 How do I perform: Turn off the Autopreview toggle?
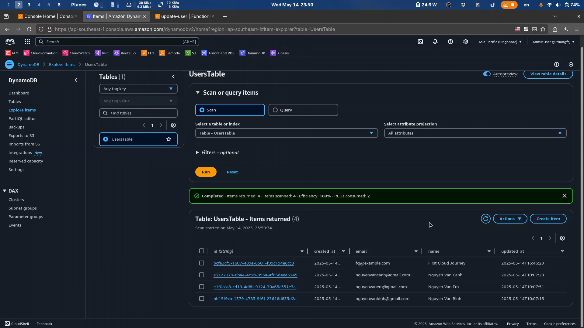(487, 74)
